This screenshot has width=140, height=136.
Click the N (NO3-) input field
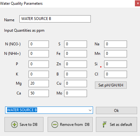click(x=39, y=44)
